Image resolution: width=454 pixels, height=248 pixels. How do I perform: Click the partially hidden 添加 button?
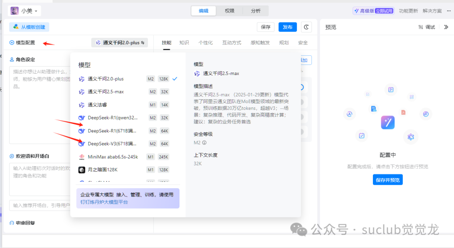(x=306, y=60)
